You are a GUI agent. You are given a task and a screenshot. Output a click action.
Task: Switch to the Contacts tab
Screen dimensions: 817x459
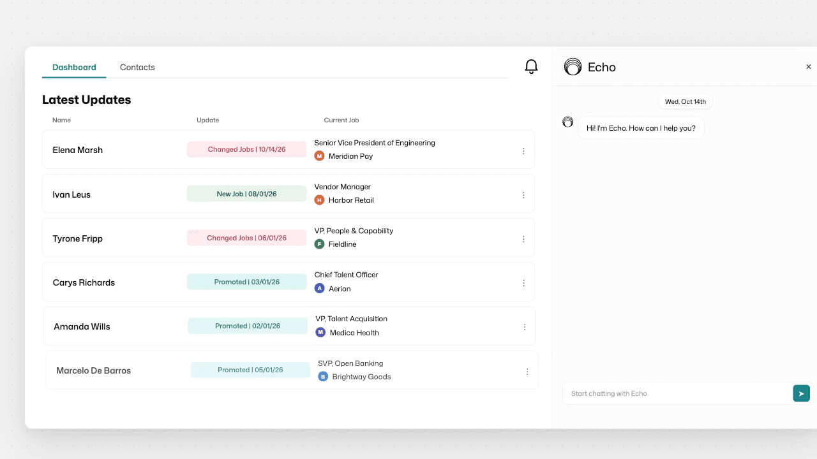[137, 67]
